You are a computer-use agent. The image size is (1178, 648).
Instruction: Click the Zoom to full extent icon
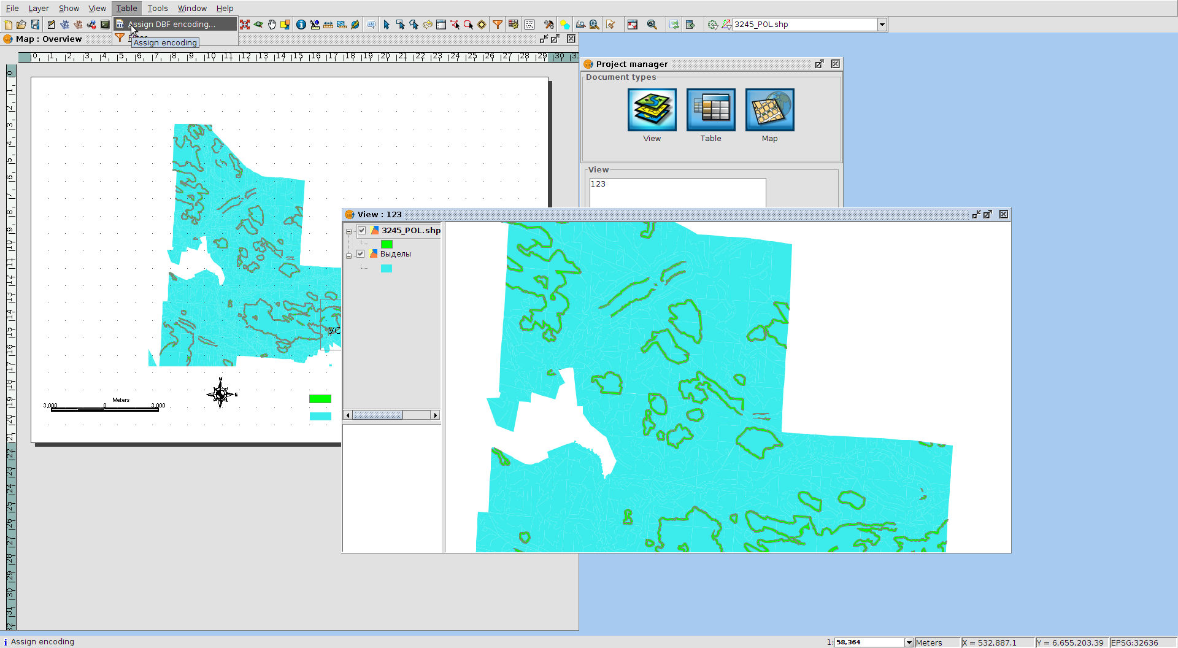point(245,25)
